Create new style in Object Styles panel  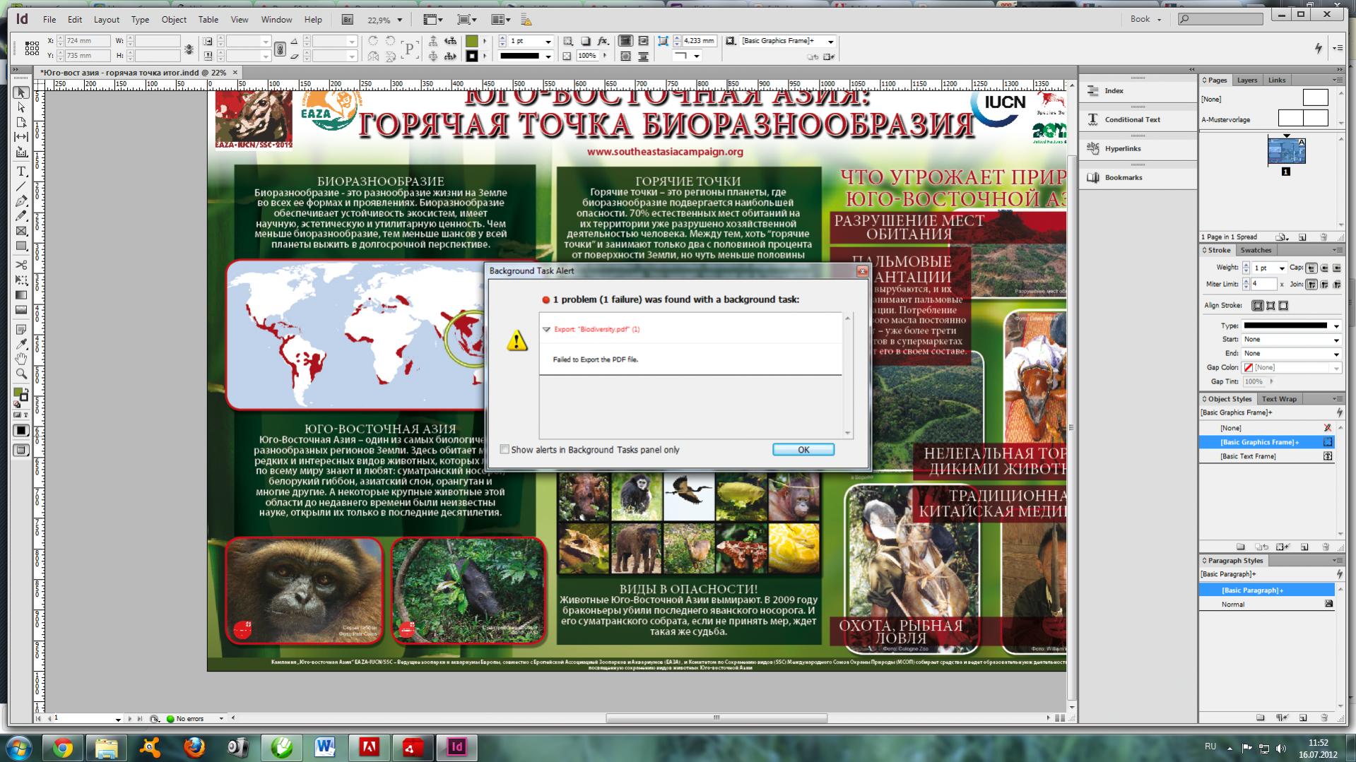tap(1304, 547)
